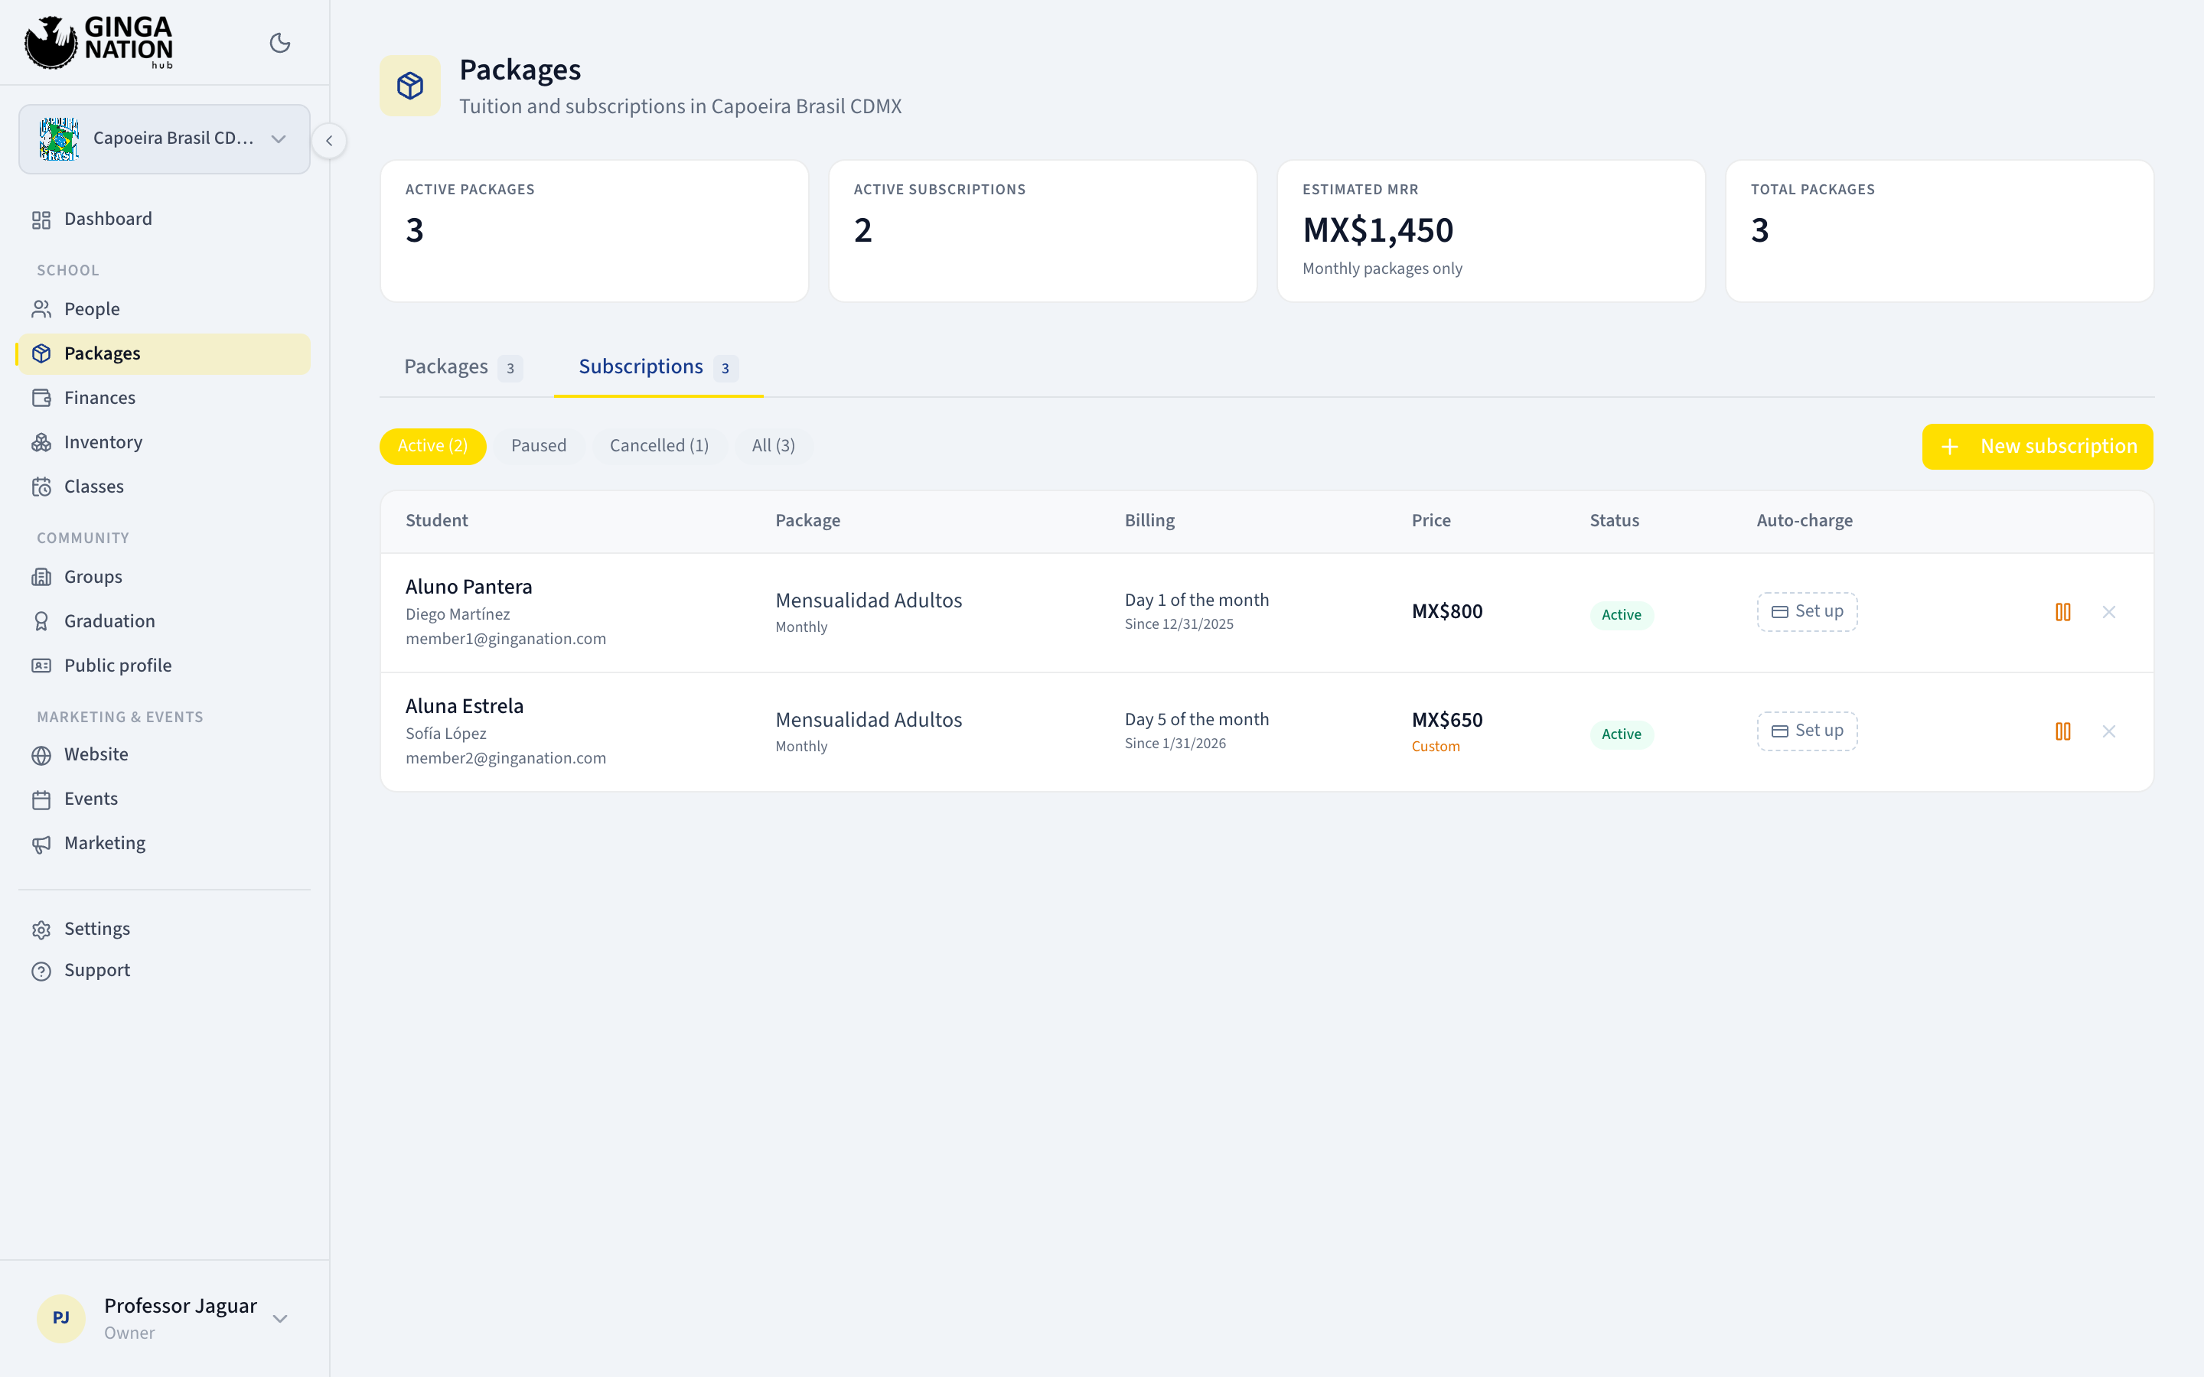
Task: Click the Ginga Nation hub logo
Action: tap(99, 42)
